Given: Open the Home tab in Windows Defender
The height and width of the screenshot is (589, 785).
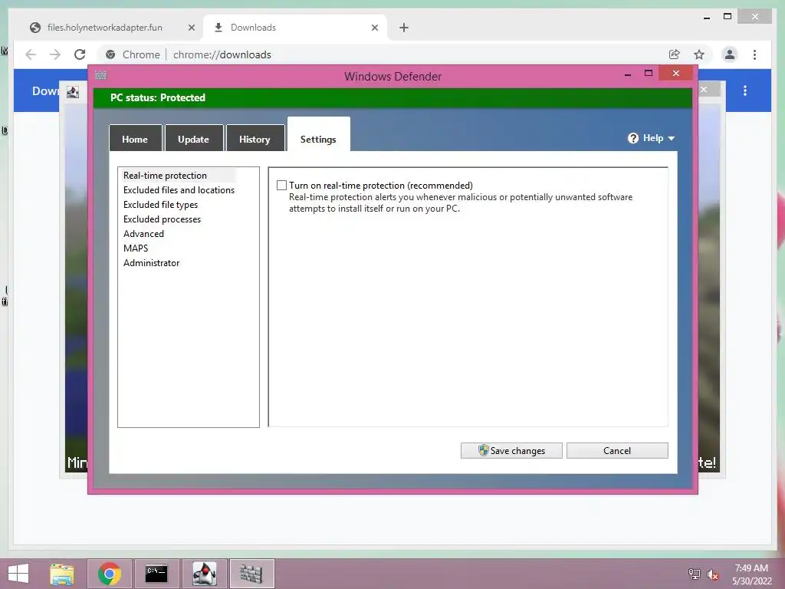Looking at the screenshot, I should 135,139.
